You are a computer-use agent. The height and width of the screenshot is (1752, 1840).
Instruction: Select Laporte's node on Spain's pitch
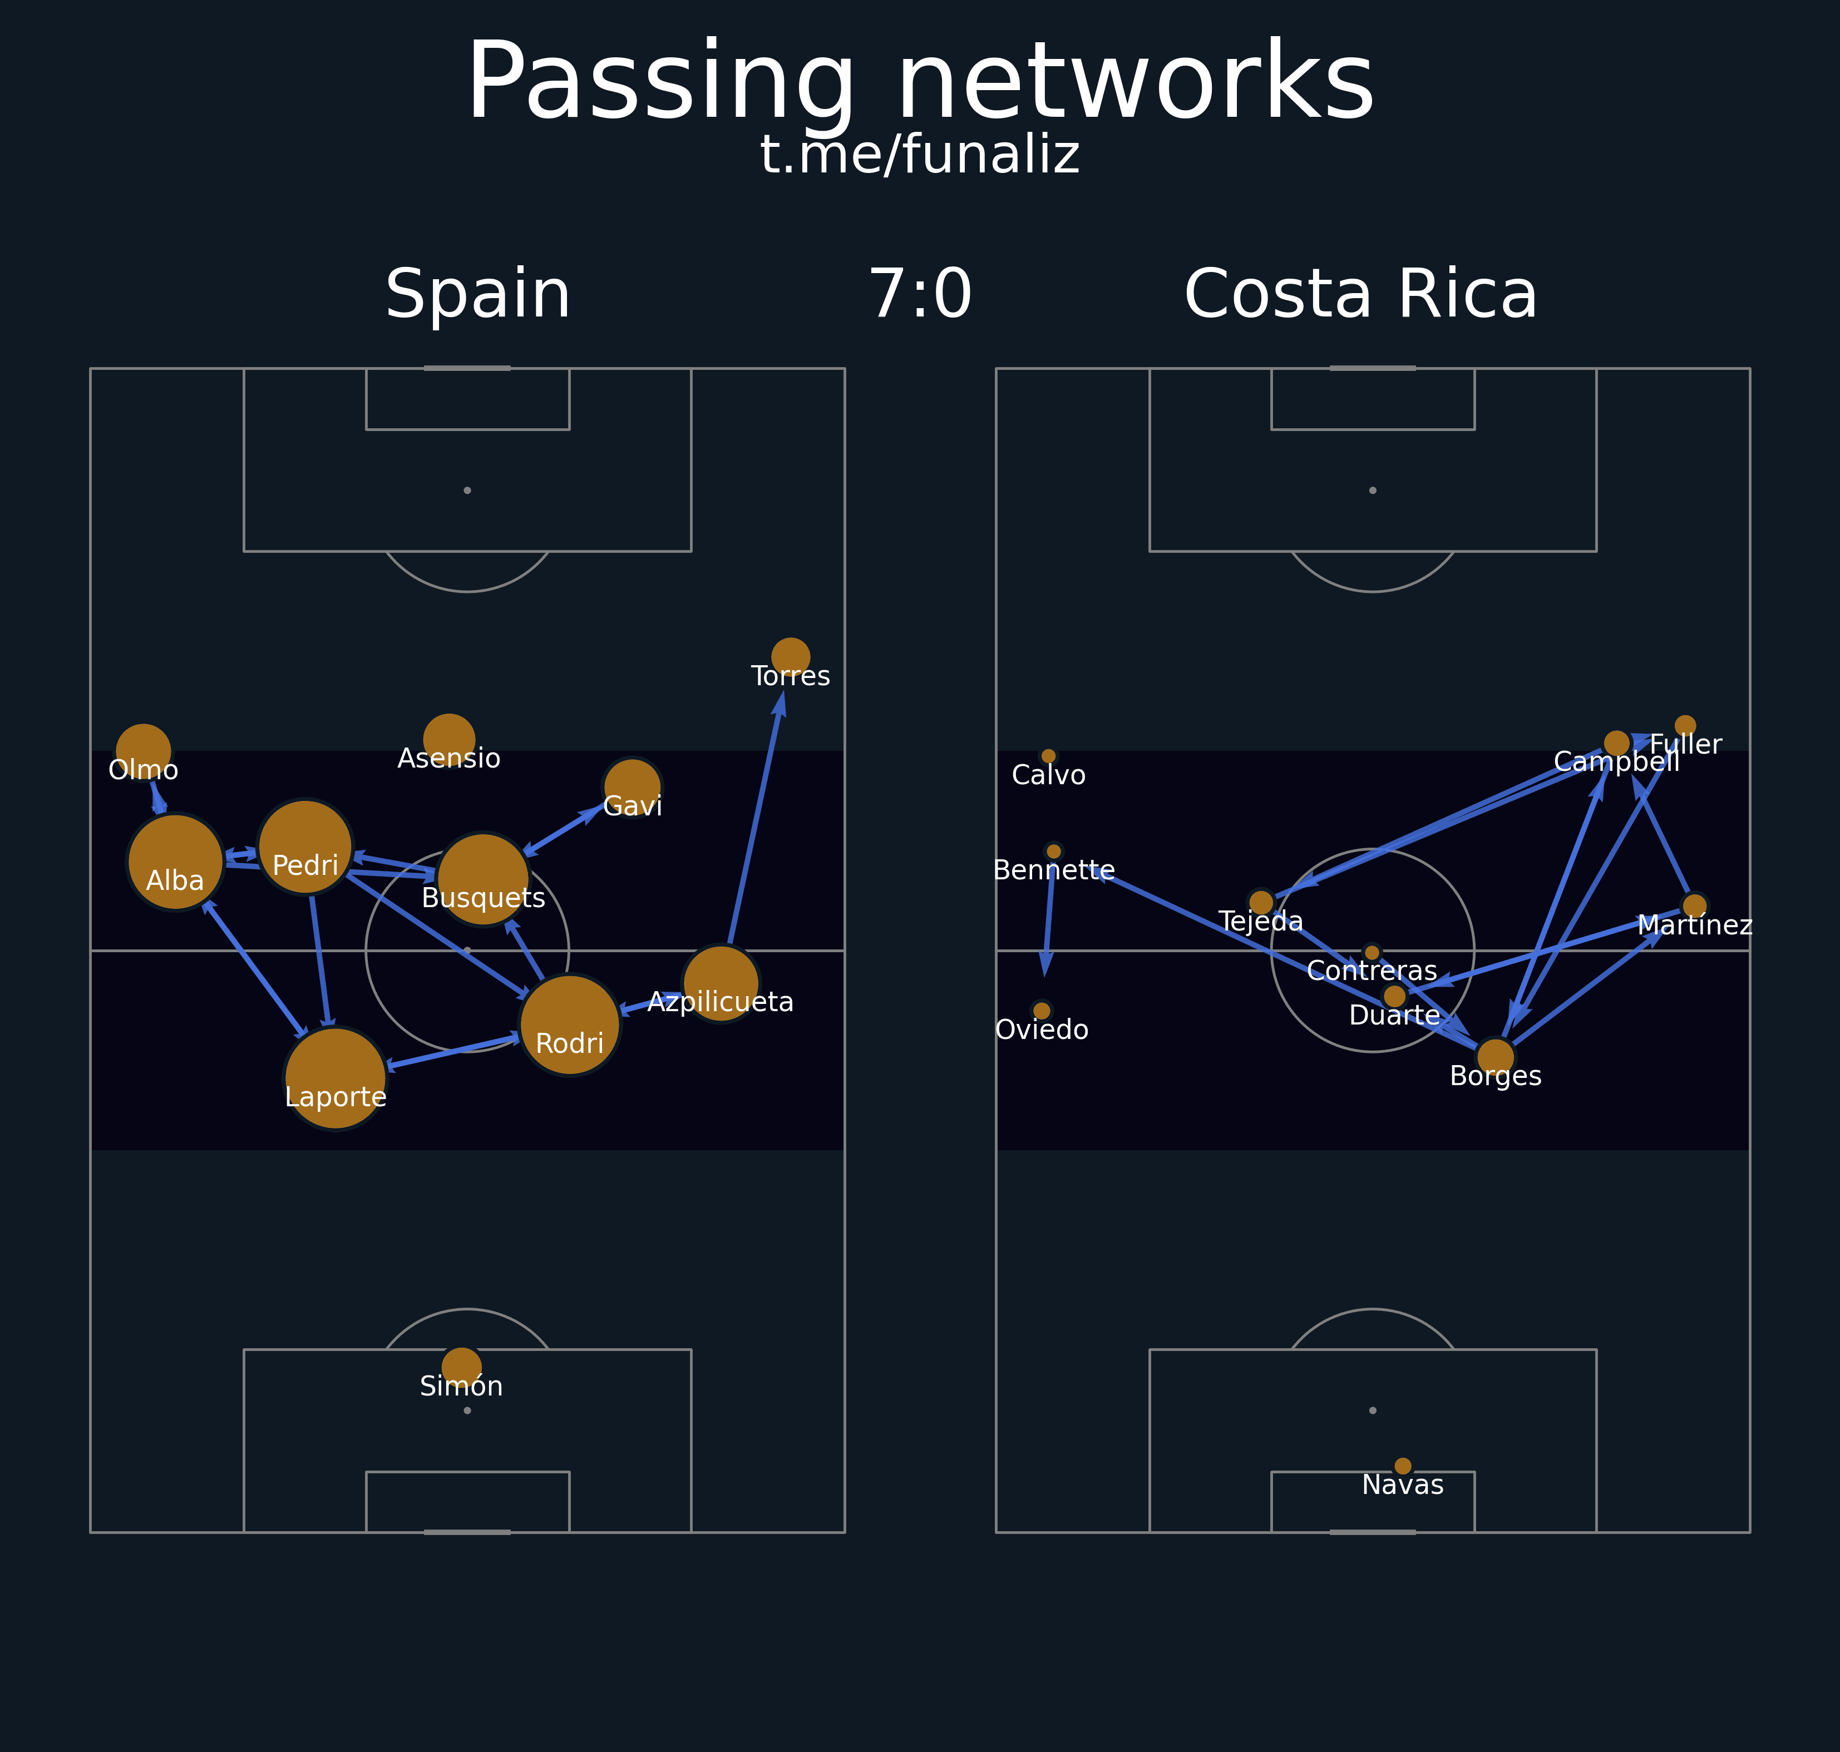pyautogui.click(x=336, y=1078)
